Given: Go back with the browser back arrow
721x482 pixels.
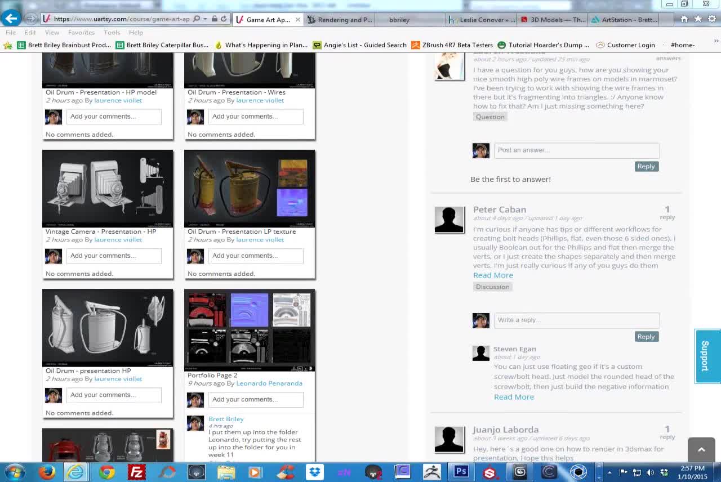Looking at the screenshot, I should [11, 19].
